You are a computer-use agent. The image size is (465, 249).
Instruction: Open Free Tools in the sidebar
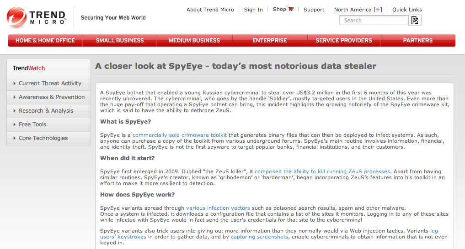click(32, 124)
